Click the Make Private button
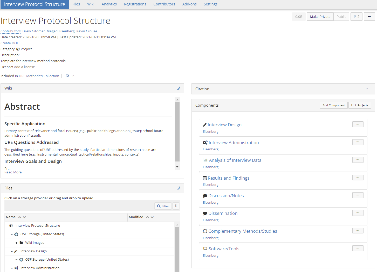The image size is (377, 272). (320, 17)
